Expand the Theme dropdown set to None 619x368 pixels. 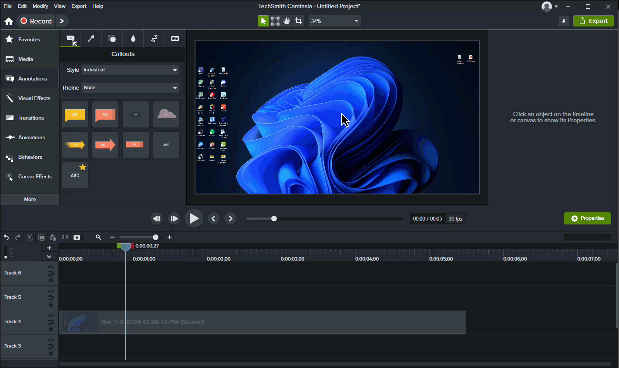click(x=130, y=88)
